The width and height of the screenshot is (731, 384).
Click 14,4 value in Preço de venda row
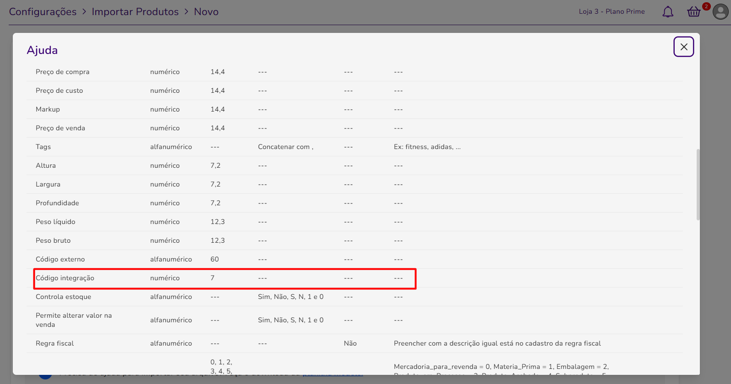[218, 128]
